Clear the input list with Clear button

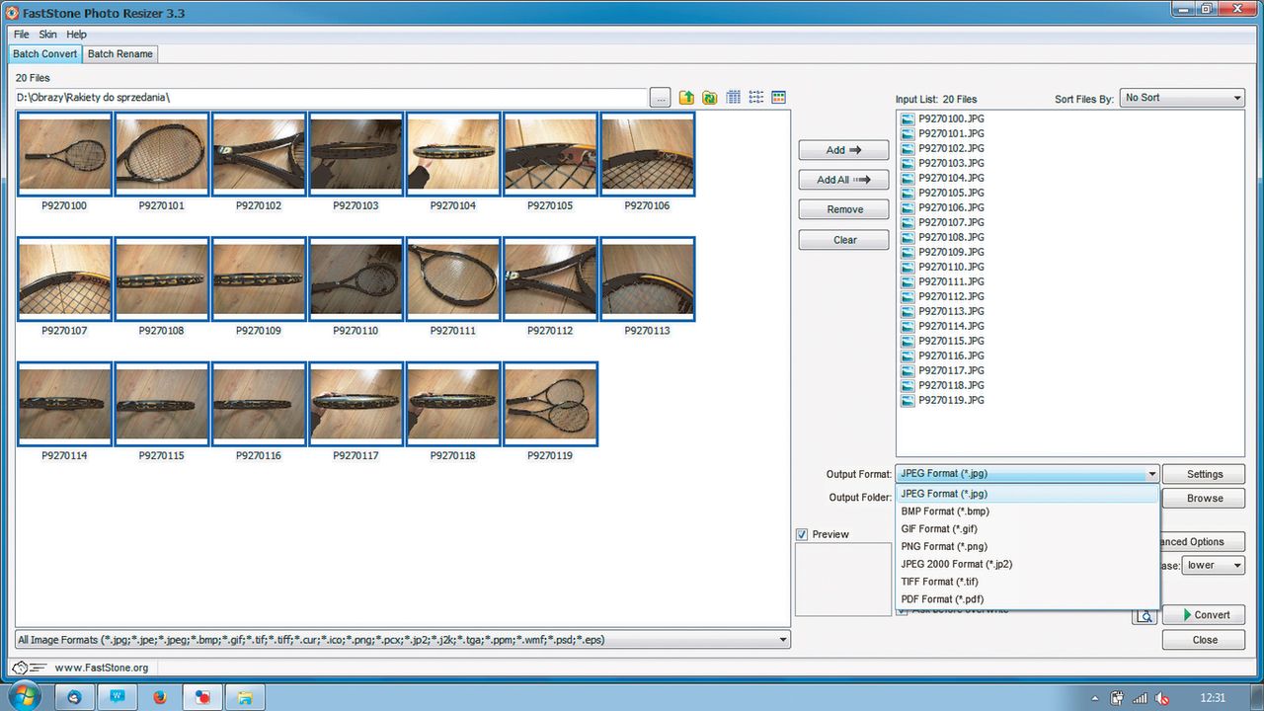tap(843, 240)
